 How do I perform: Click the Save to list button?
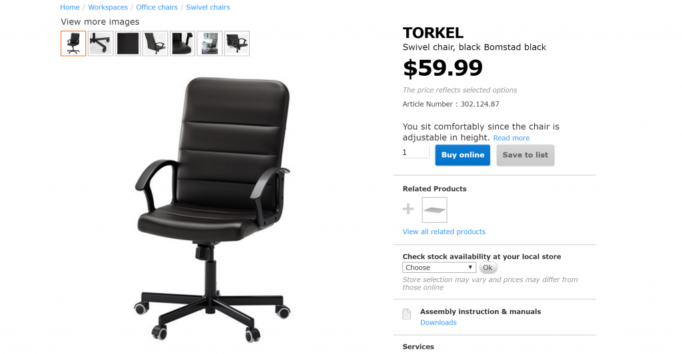525,155
